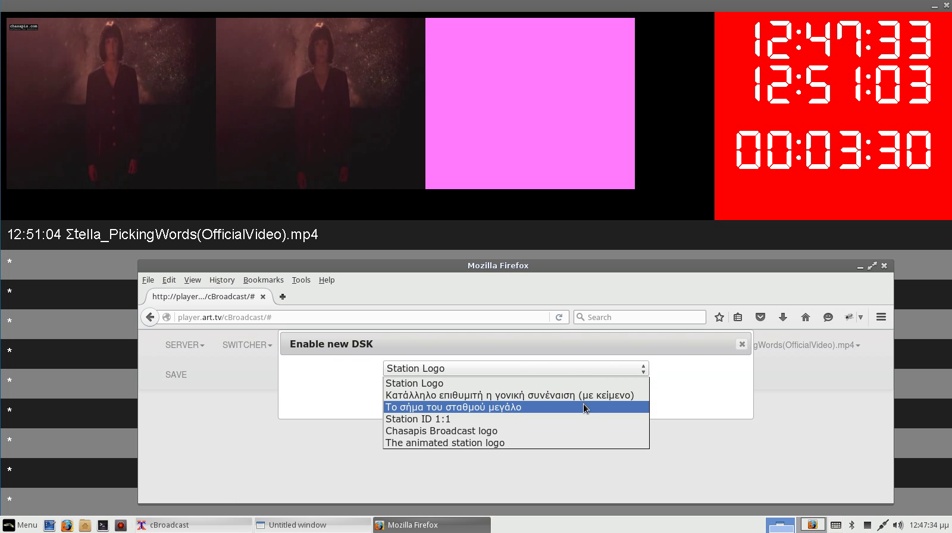Click the Firefox Search box

[x=640, y=317]
